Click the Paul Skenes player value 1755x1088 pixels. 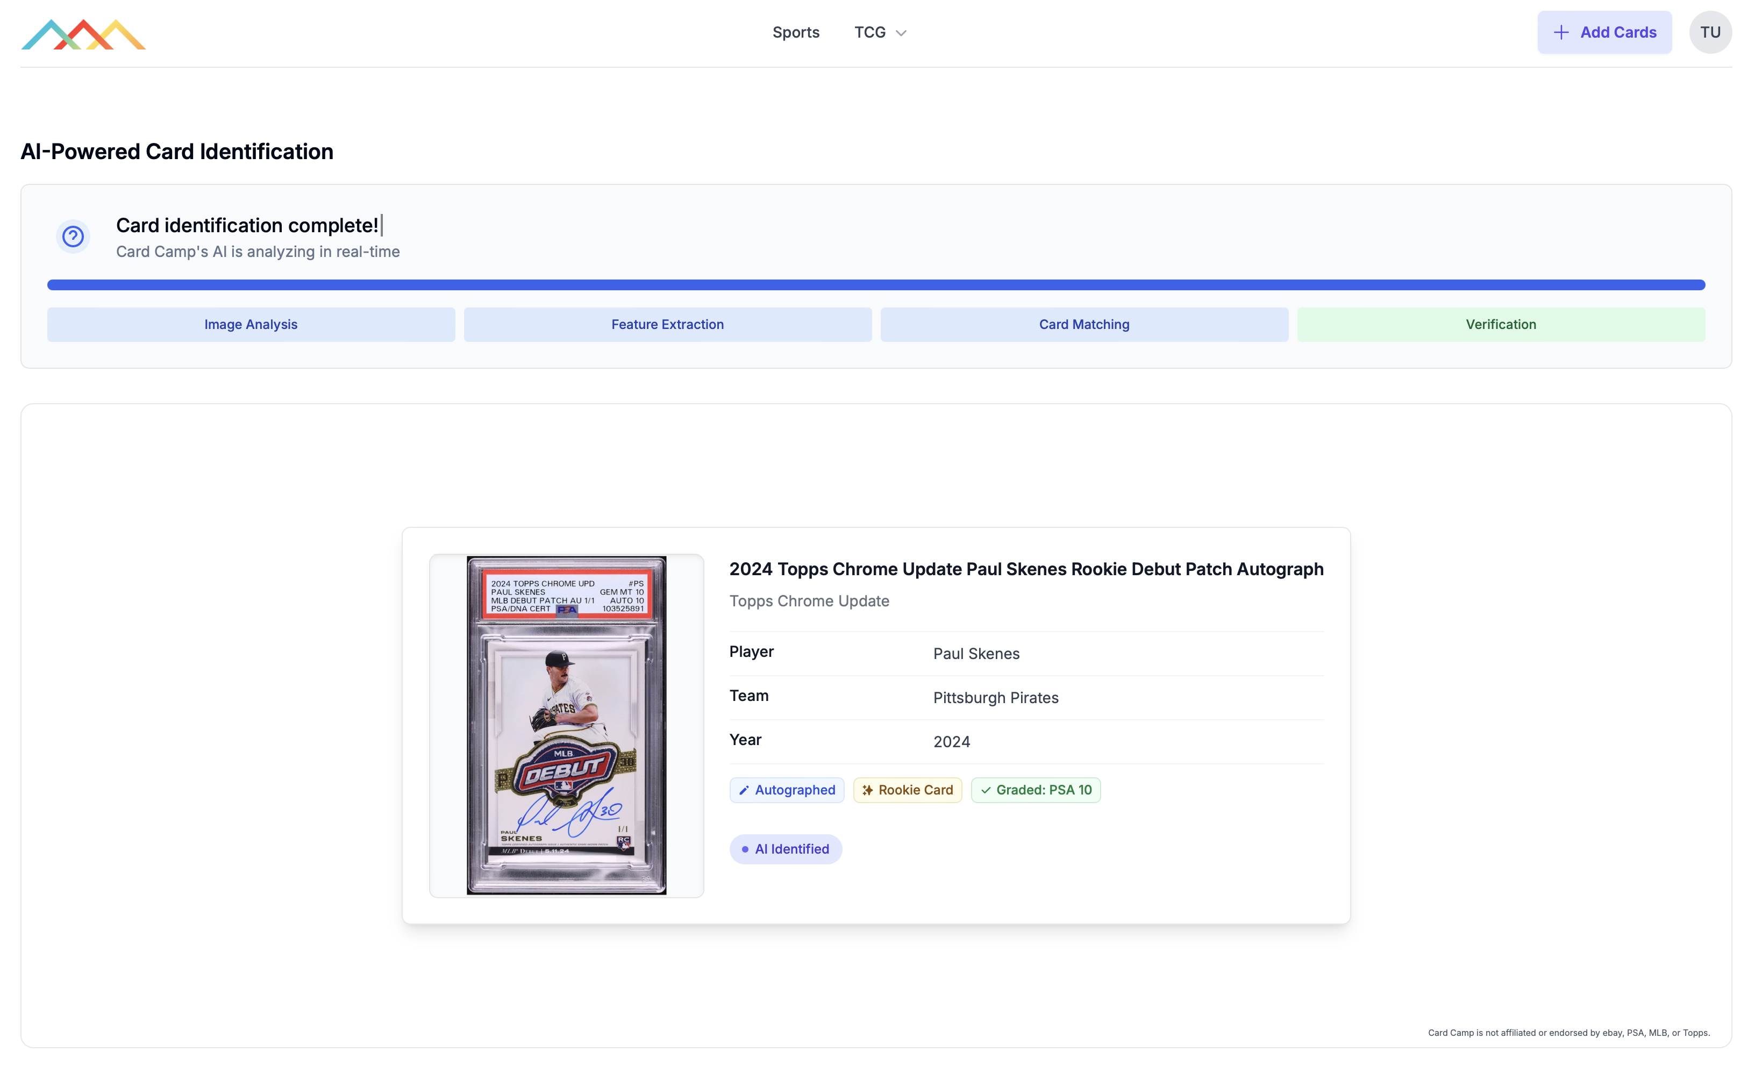point(976,654)
